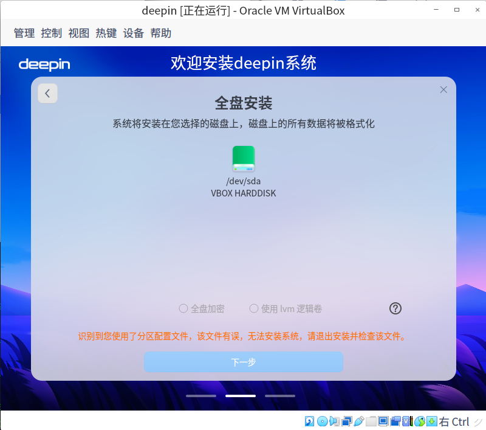Select the middle page indicator dot

pos(240,395)
